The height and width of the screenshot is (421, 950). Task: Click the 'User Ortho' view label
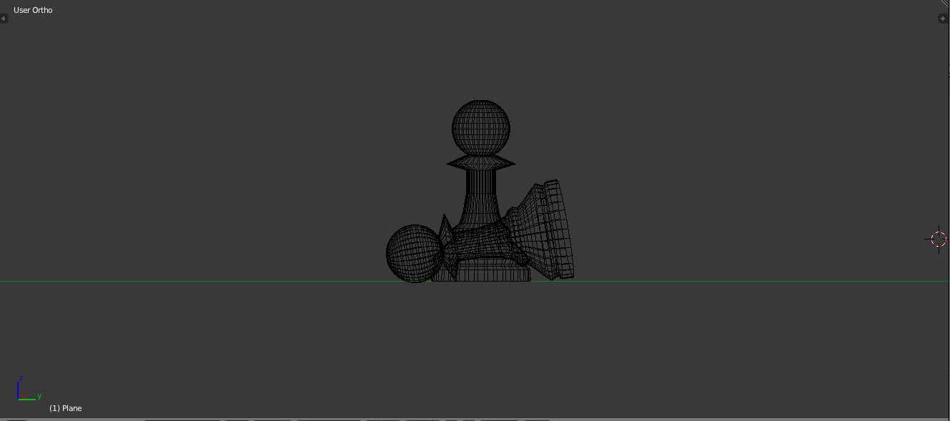pos(33,10)
